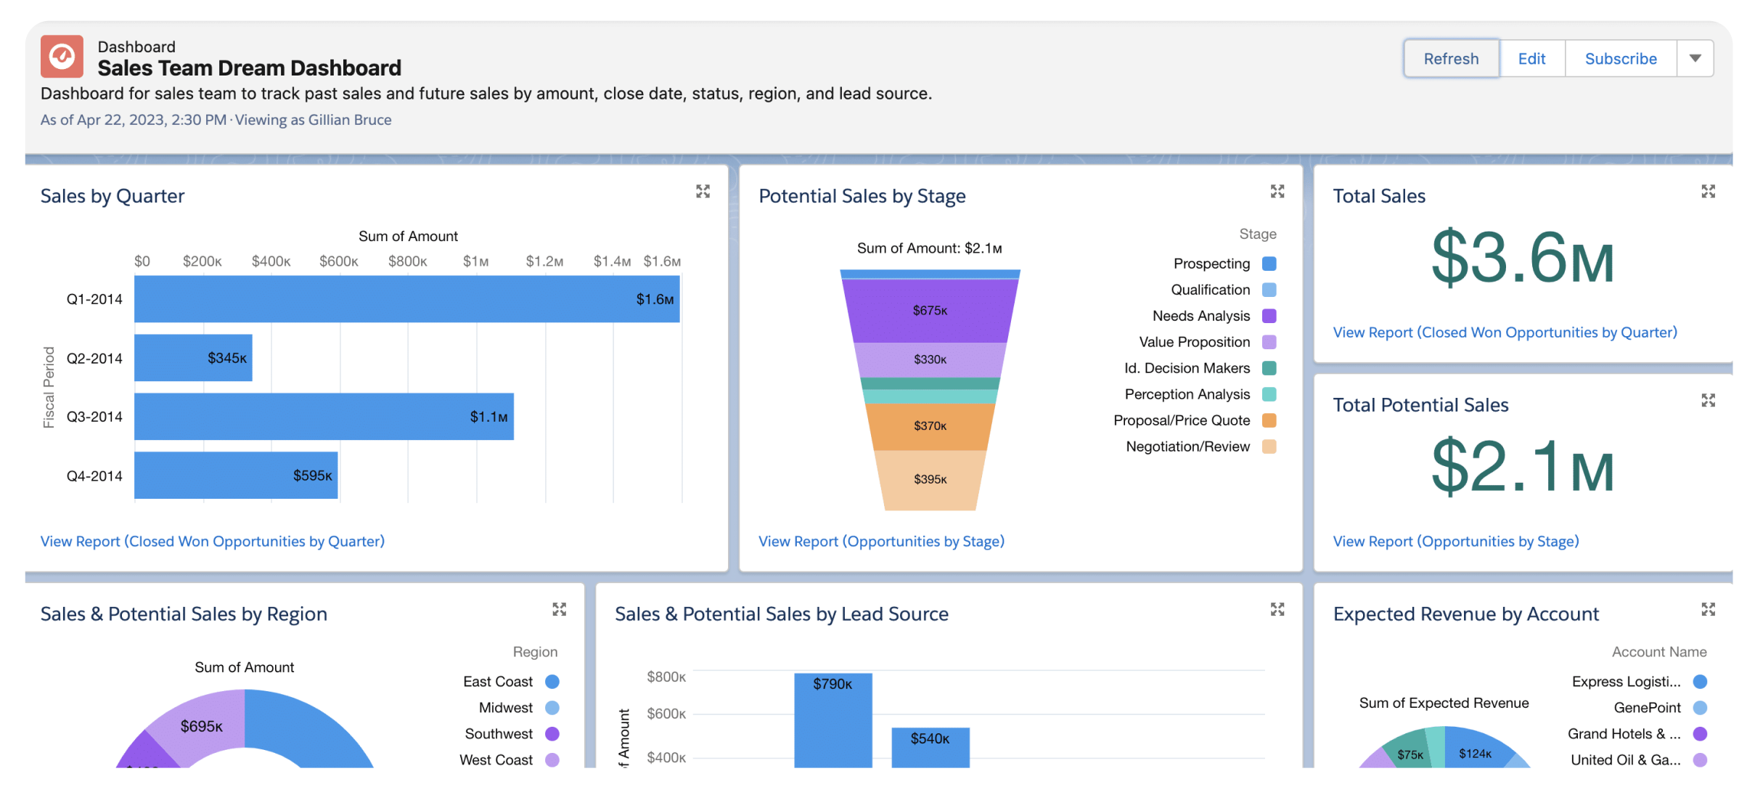Expand the Total Potential Sales widget

[1708, 401]
